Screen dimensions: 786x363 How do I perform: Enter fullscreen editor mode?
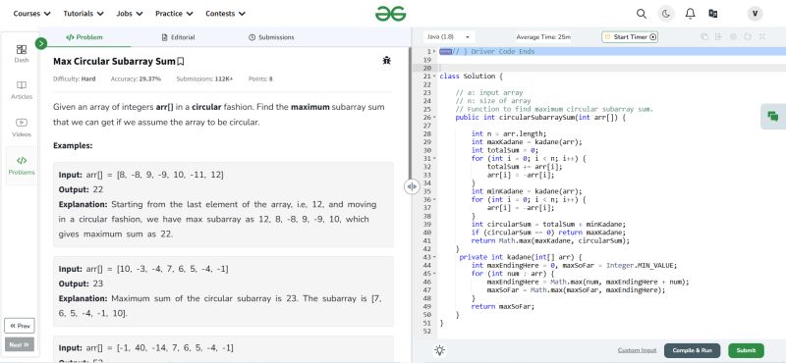click(x=762, y=36)
